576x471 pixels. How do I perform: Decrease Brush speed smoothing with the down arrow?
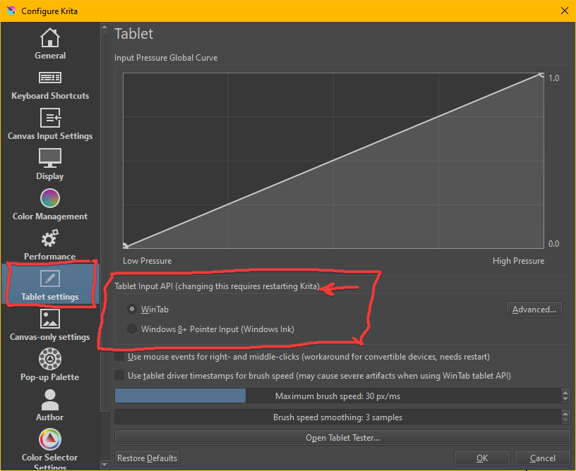(565, 420)
